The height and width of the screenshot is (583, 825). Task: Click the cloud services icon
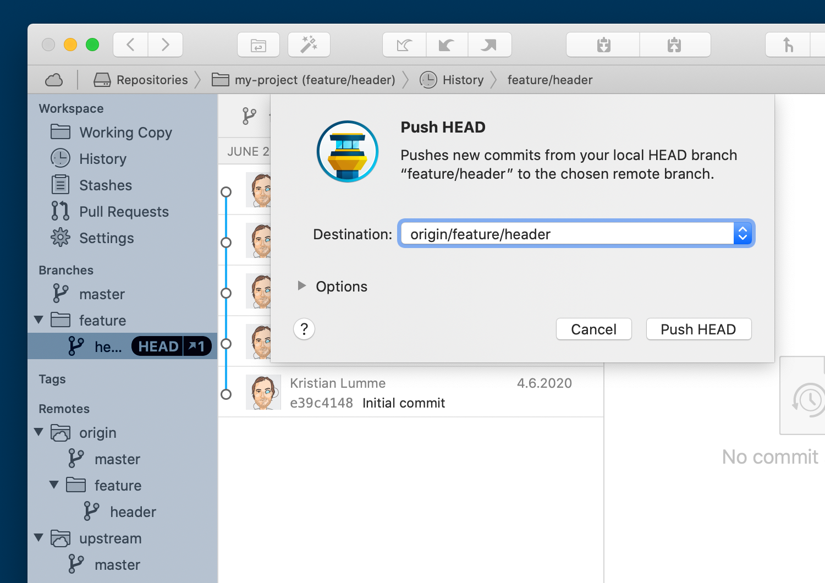(x=54, y=80)
